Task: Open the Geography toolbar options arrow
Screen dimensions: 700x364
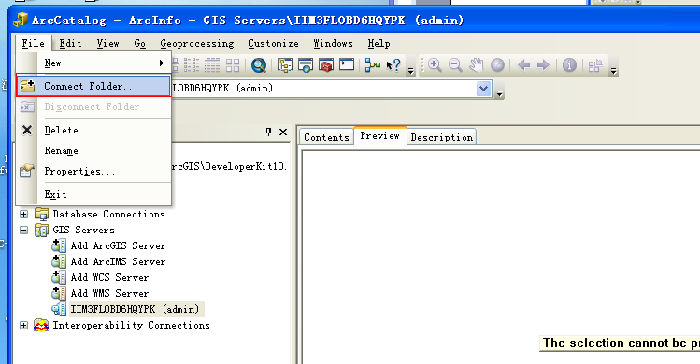Action: click(613, 71)
